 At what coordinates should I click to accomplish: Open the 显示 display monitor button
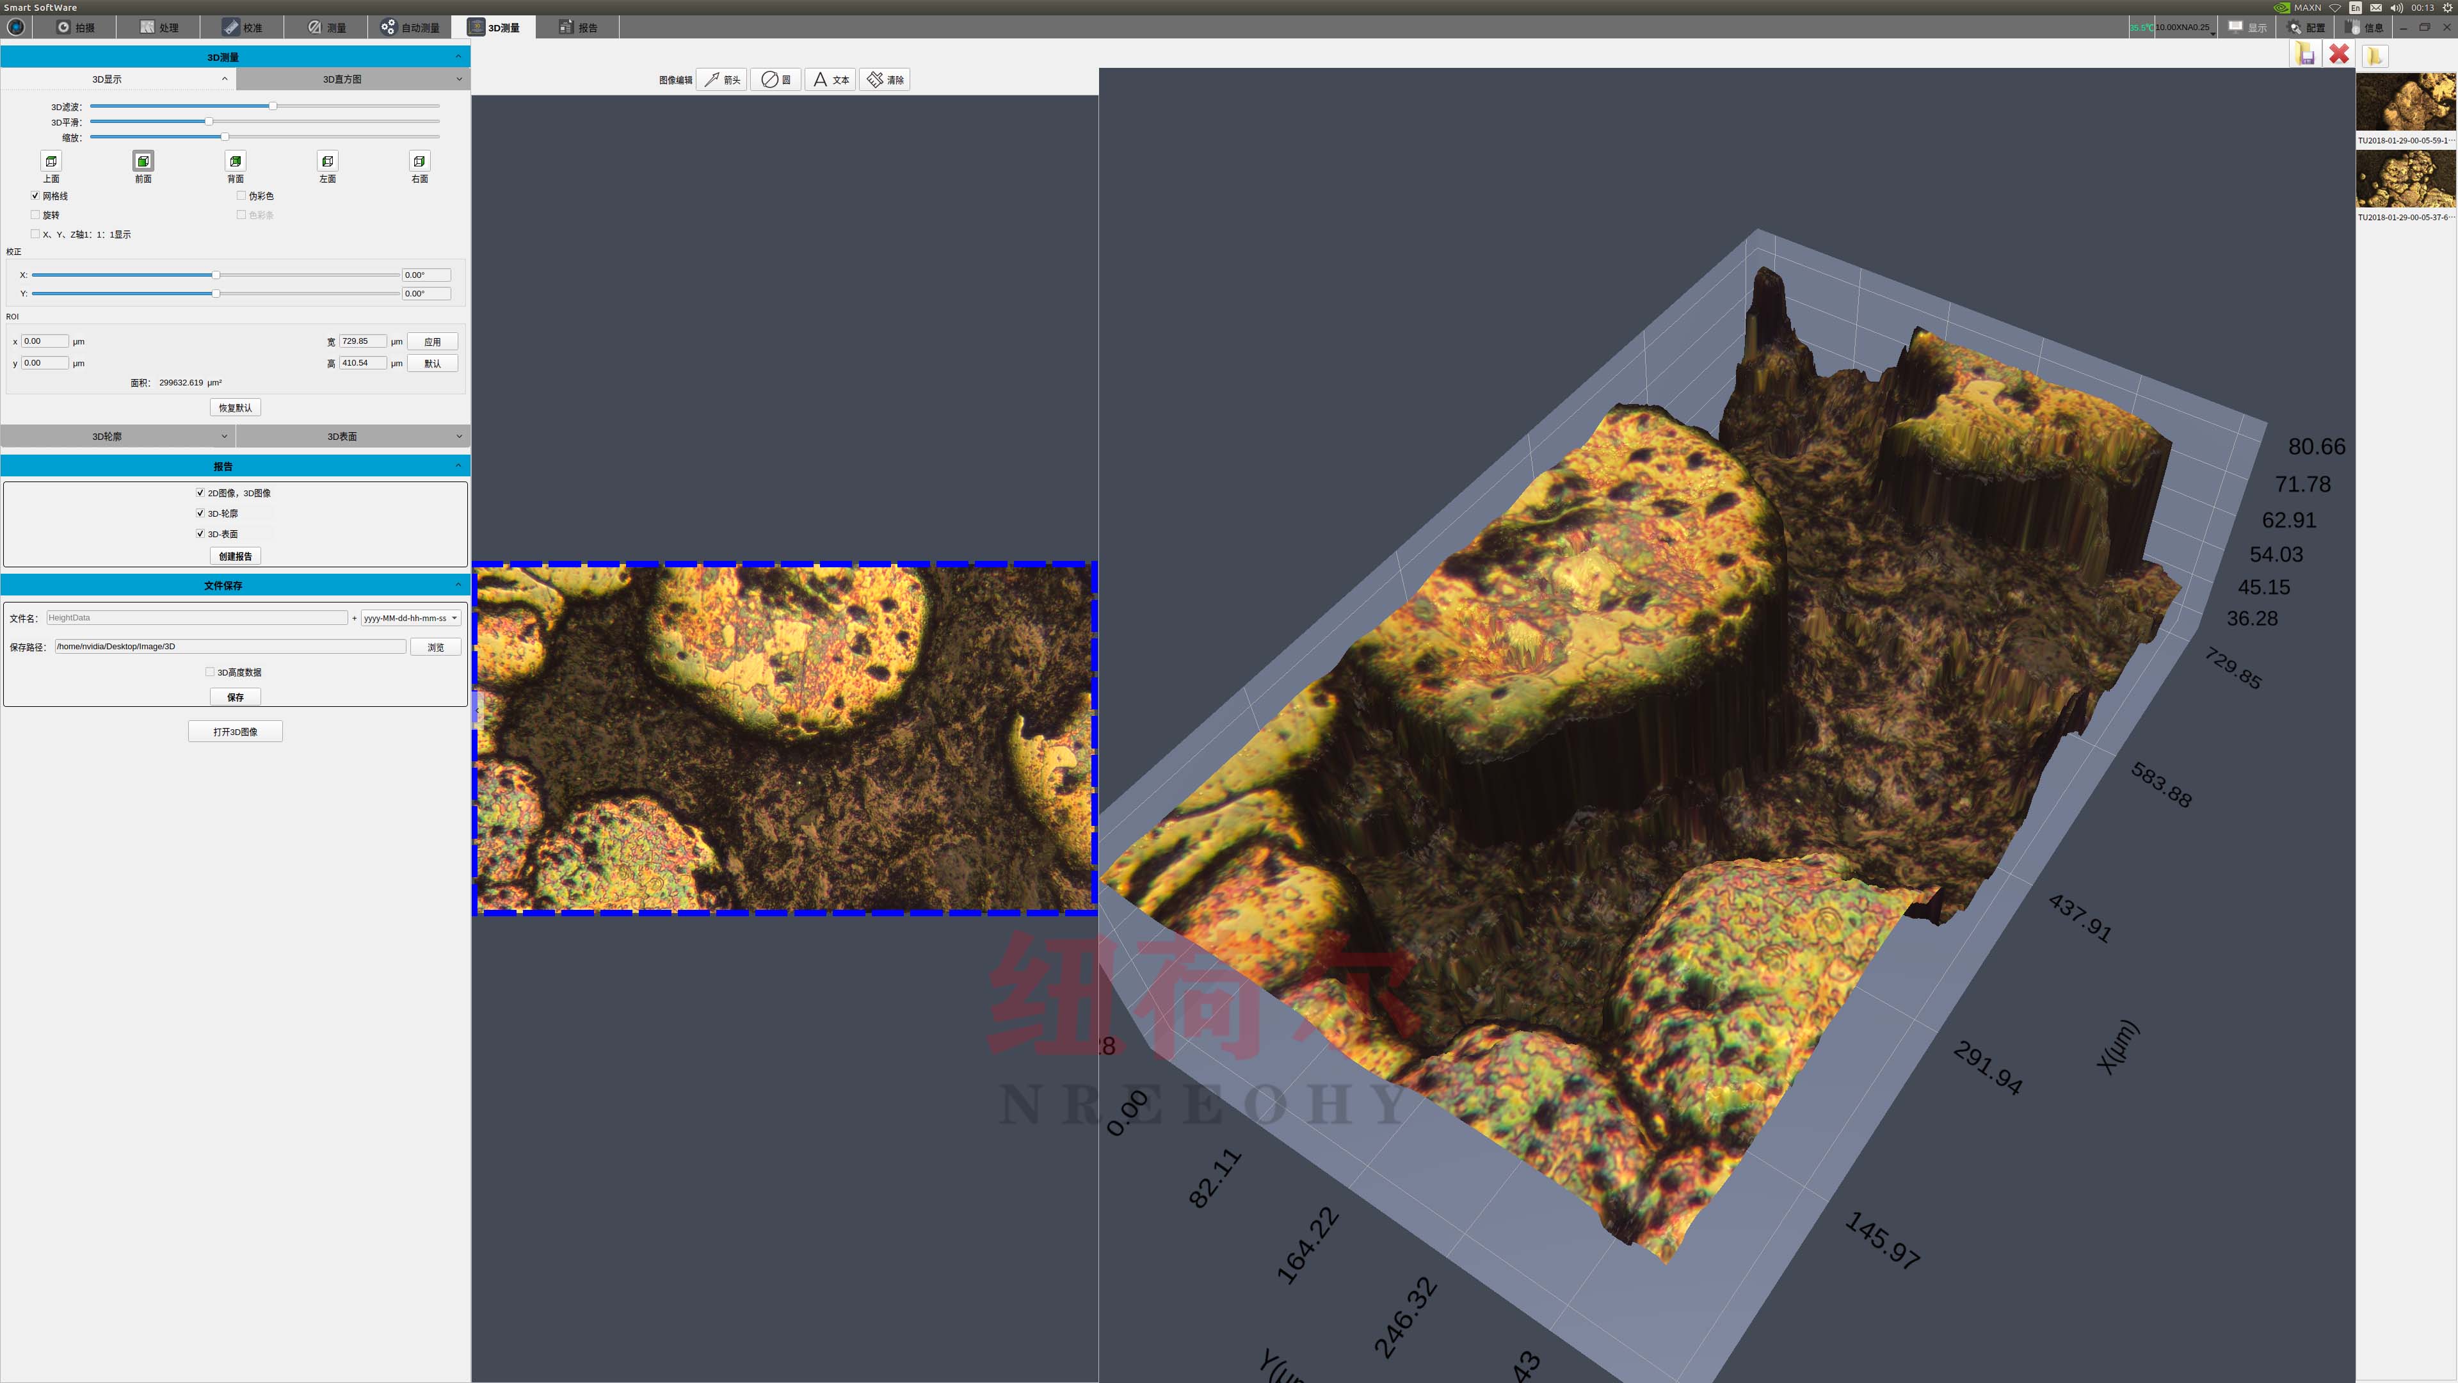click(x=2247, y=28)
